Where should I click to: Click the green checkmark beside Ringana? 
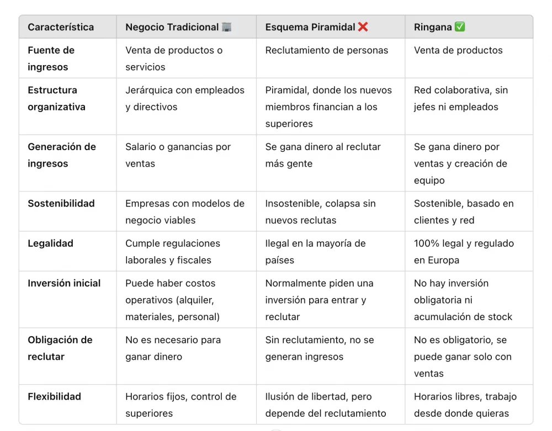pyautogui.click(x=459, y=27)
